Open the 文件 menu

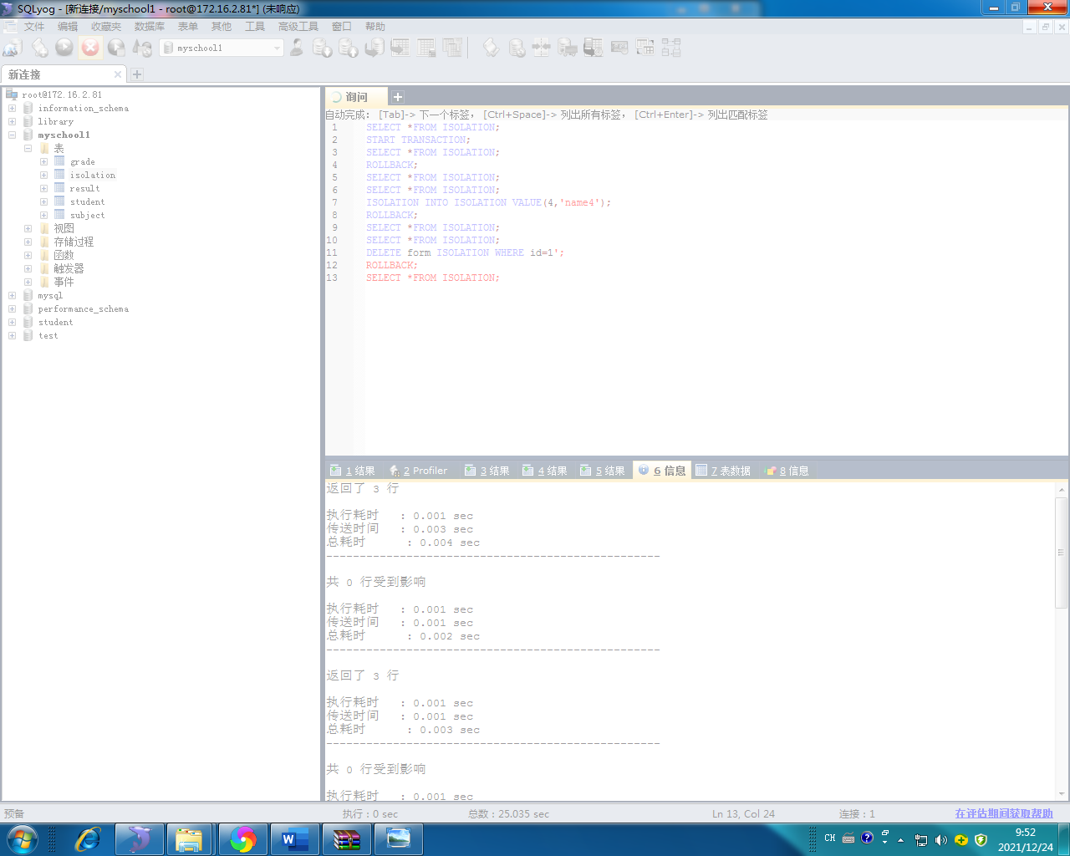[x=34, y=27]
